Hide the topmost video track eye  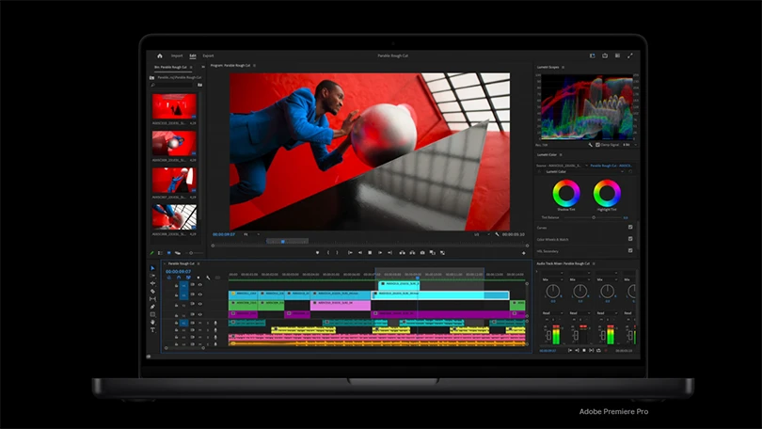pos(199,285)
